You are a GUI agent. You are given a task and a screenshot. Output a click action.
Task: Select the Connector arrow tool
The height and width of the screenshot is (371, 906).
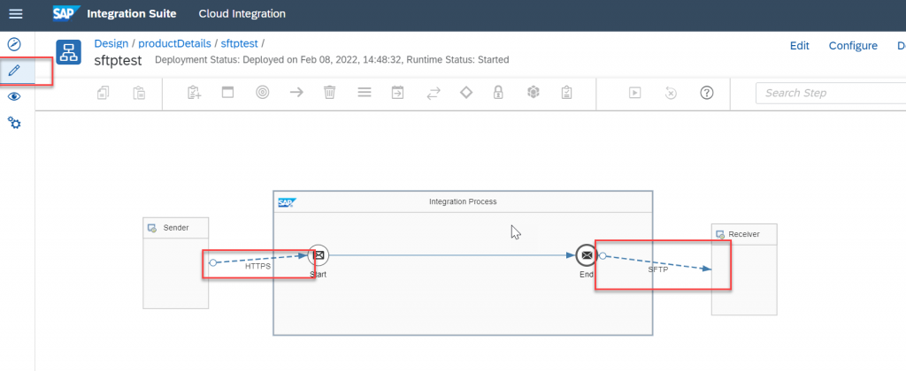296,93
